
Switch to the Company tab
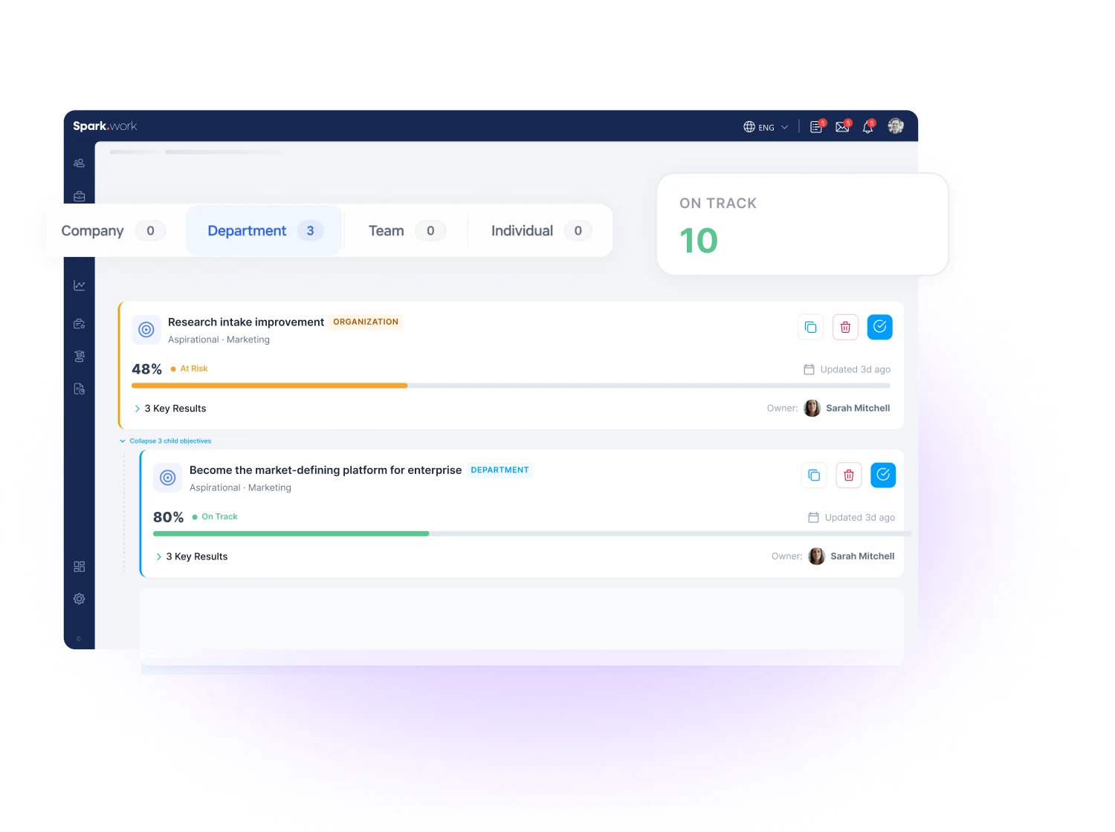pyautogui.click(x=113, y=231)
